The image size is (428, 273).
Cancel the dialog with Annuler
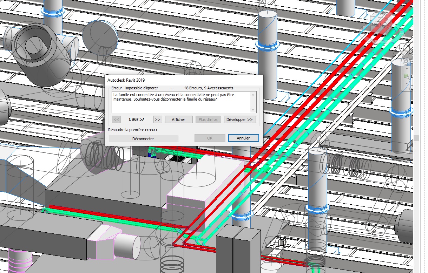(243, 138)
